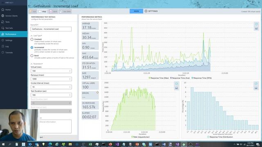The height and width of the screenshot is (147, 262).
Task: Click the Tutorials help icon in sidebar
Action: [3, 53]
